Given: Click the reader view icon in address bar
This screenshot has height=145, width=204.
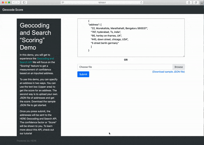Looking at the screenshot, I should tap(63, 2).
